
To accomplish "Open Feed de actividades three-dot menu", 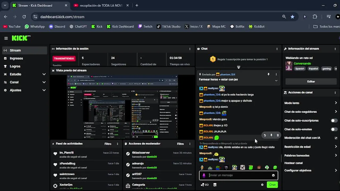I will [118, 144].
